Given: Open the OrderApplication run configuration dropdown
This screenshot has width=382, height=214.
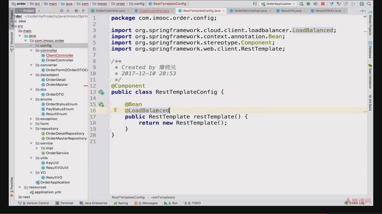Looking at the screenshot, I should 278,4.
